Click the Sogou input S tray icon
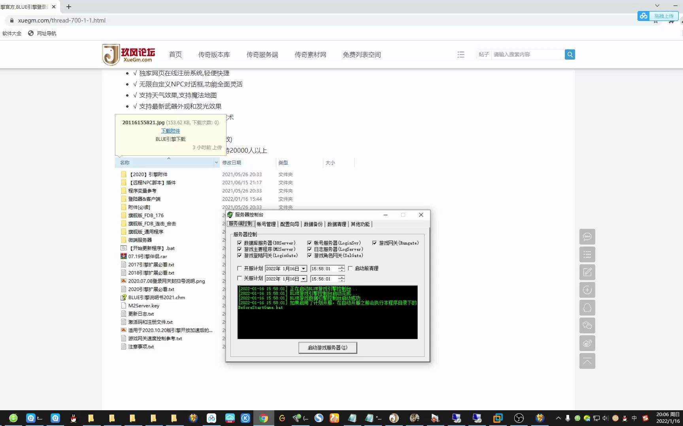This screenshot has height=426, width=683. tap(645, 418)
